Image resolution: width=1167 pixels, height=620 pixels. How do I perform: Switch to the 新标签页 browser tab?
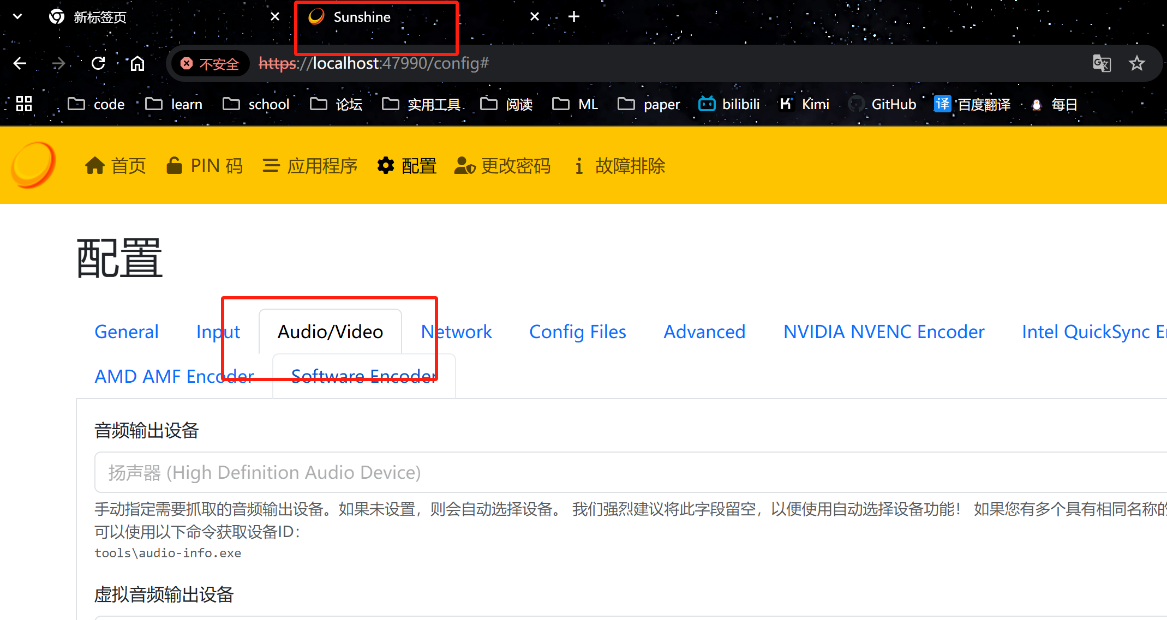pos(164,17)
